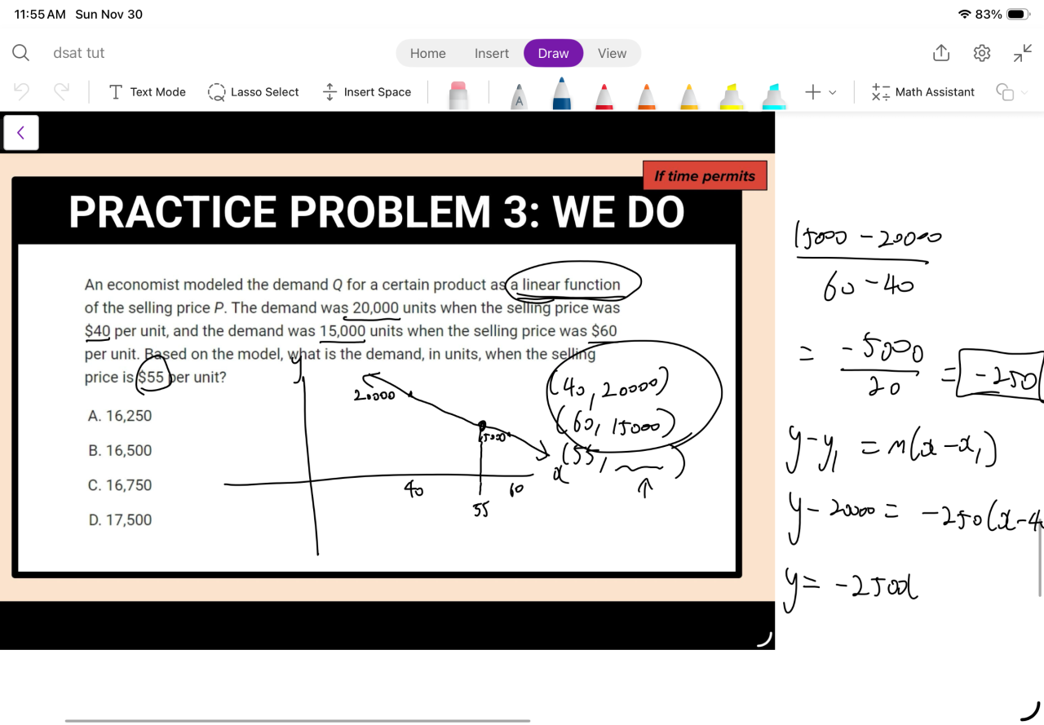The image size is (1044, 725).
Task: Click the If time permits label
Action: pyautogui.click(x=705, y=176)
